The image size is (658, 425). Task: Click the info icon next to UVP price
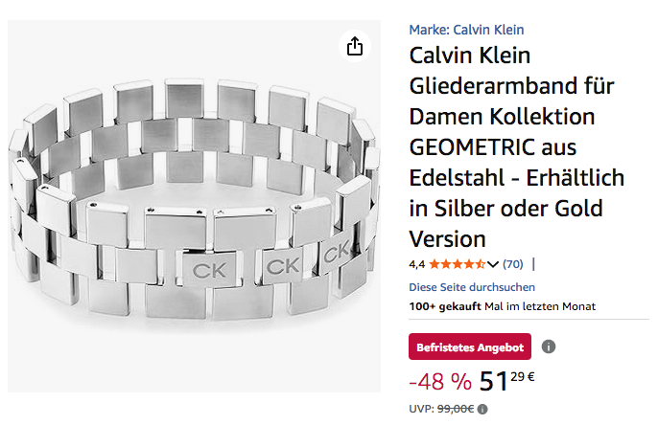click(482, 409)
